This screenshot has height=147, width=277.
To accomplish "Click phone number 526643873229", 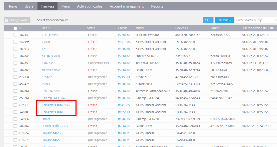I will pos(220,35).
